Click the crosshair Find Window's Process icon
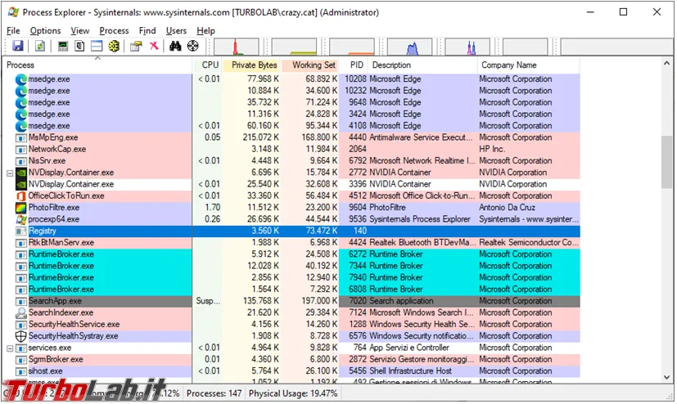Image resolution: width=677 pixels, height=404 pixels. (x=192, y=46)
